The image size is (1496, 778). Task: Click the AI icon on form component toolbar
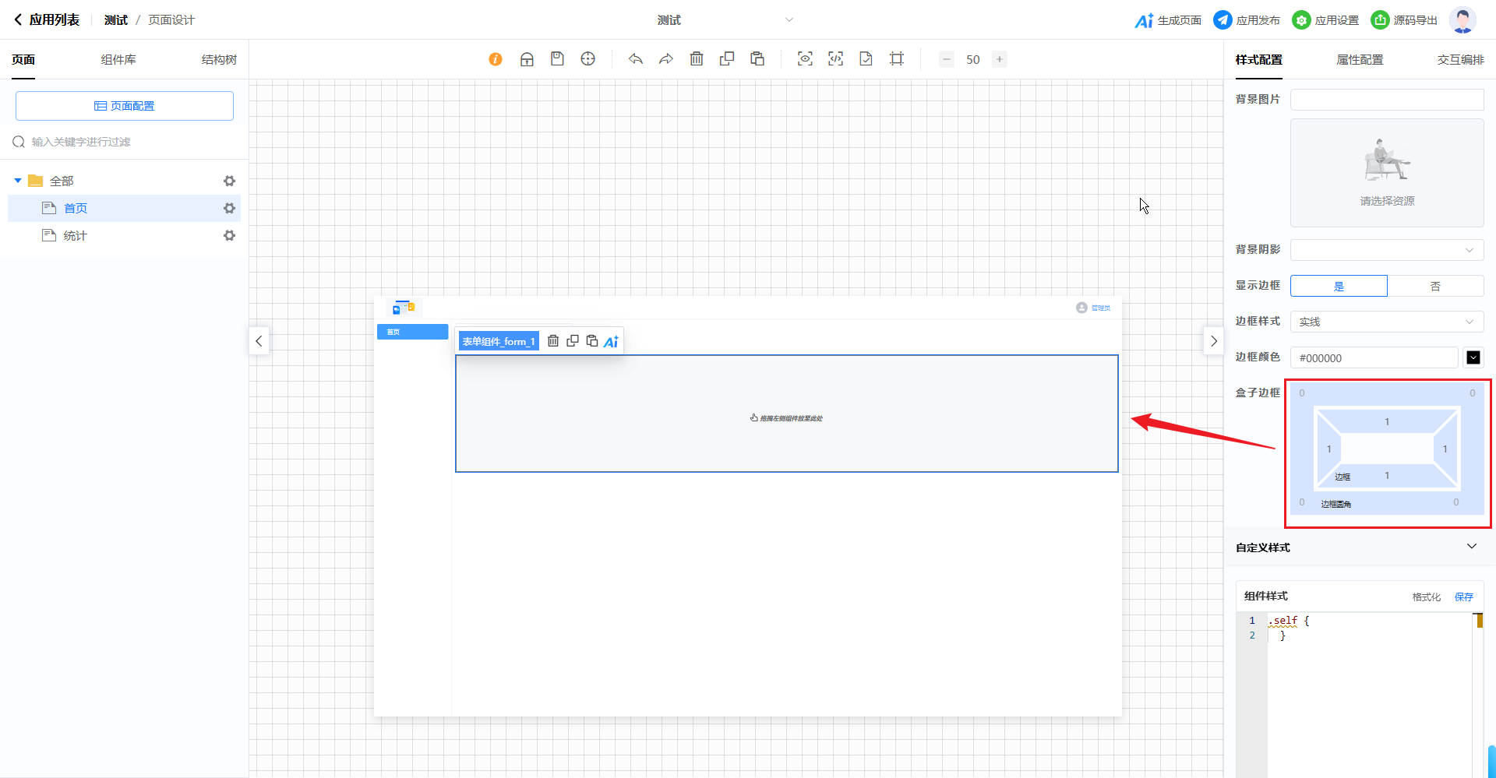[x=611, y=341]
